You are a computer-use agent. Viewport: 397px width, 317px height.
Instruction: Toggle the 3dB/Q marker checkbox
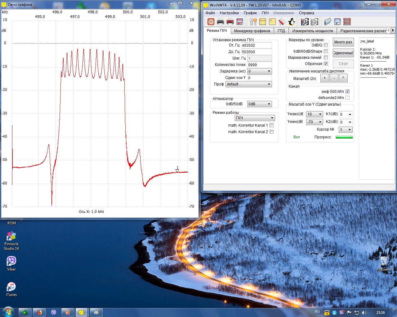click(326, 45)
